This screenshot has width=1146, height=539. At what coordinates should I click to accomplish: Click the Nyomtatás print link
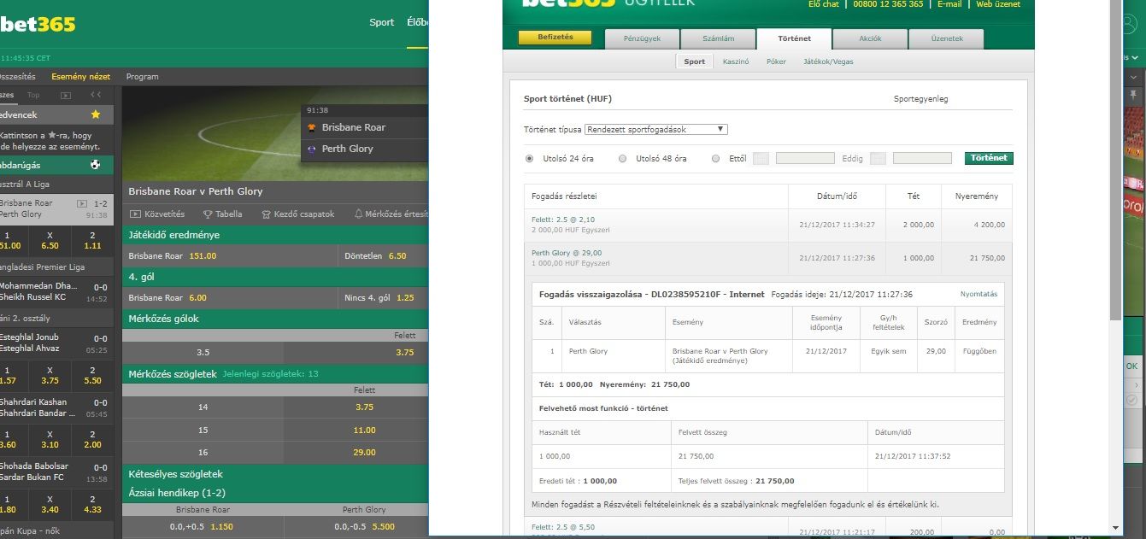[x=979, y=294]
